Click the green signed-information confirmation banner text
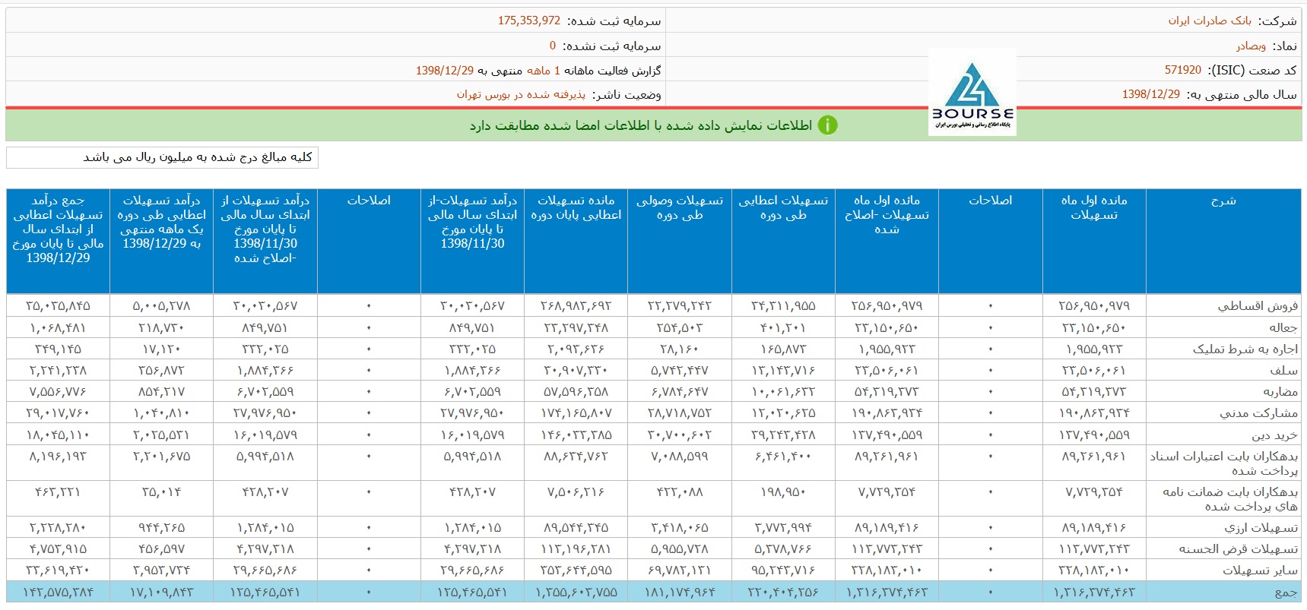The height and width of the screenshot is (610, 1307). (x=640, y=125)
